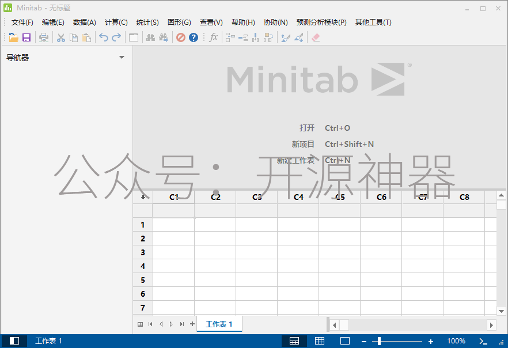The height and width of the screenshot is (348, 508).
Task: Add a new worksheet with plus icon
Action: [192, 324]
